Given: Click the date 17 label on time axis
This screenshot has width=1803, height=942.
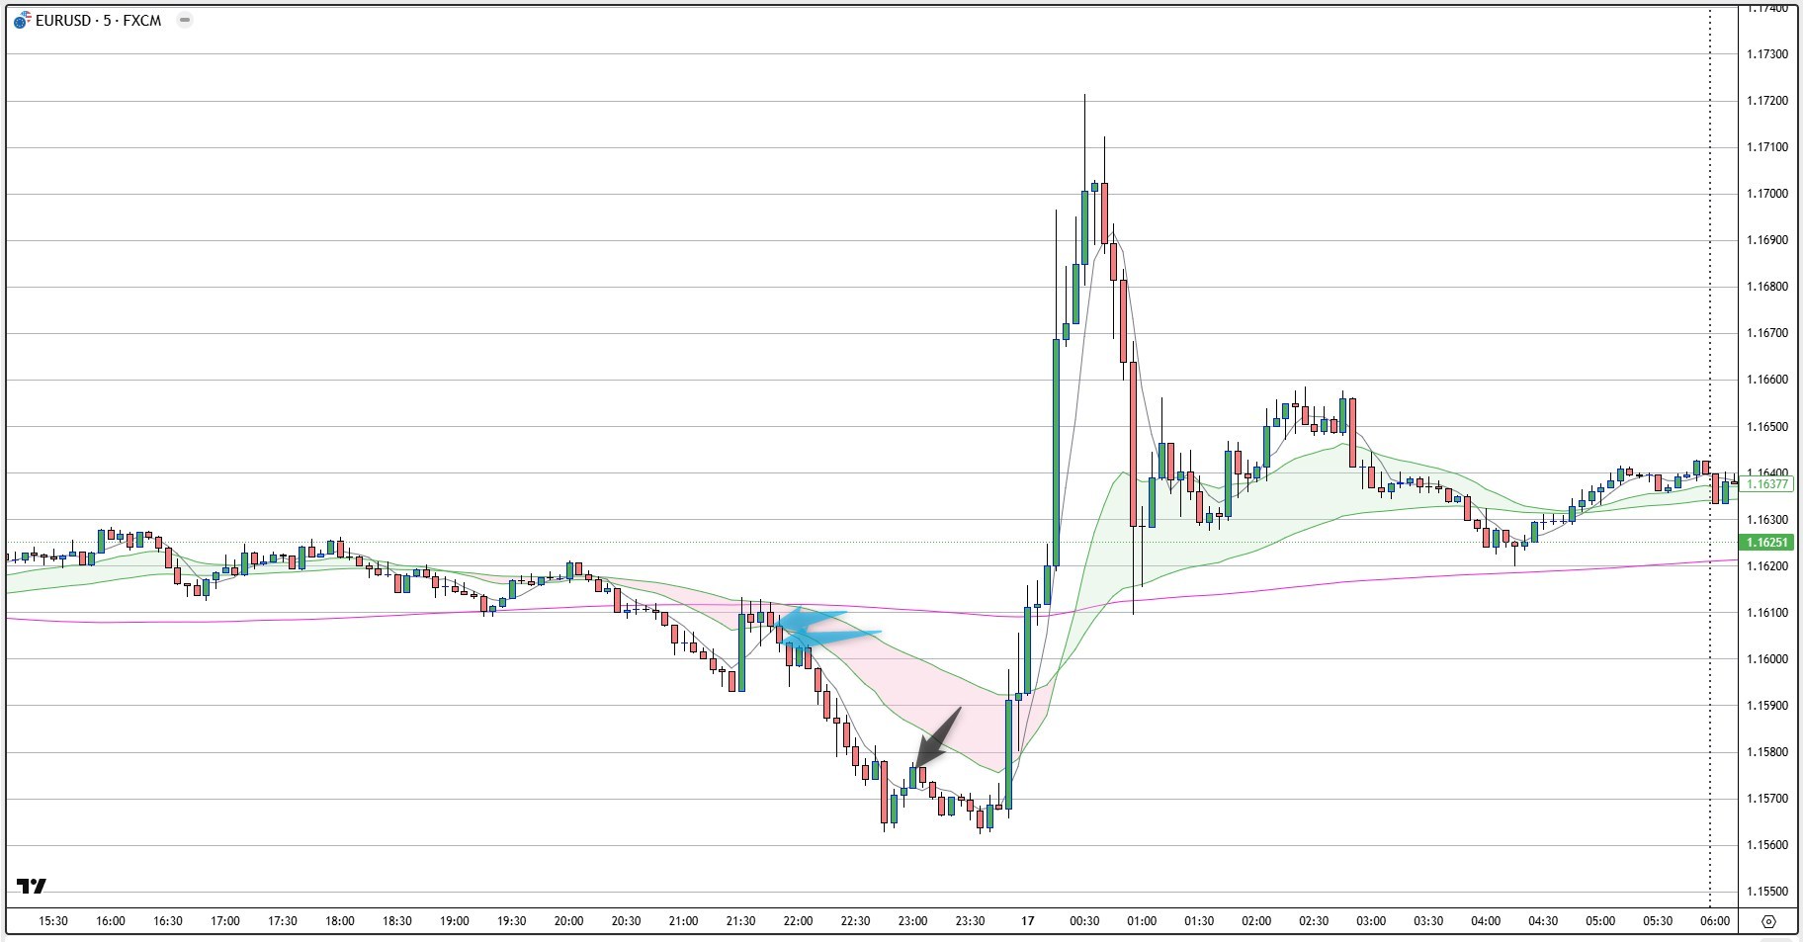Looking at the screenshot, I should [x=1028, y=921].
